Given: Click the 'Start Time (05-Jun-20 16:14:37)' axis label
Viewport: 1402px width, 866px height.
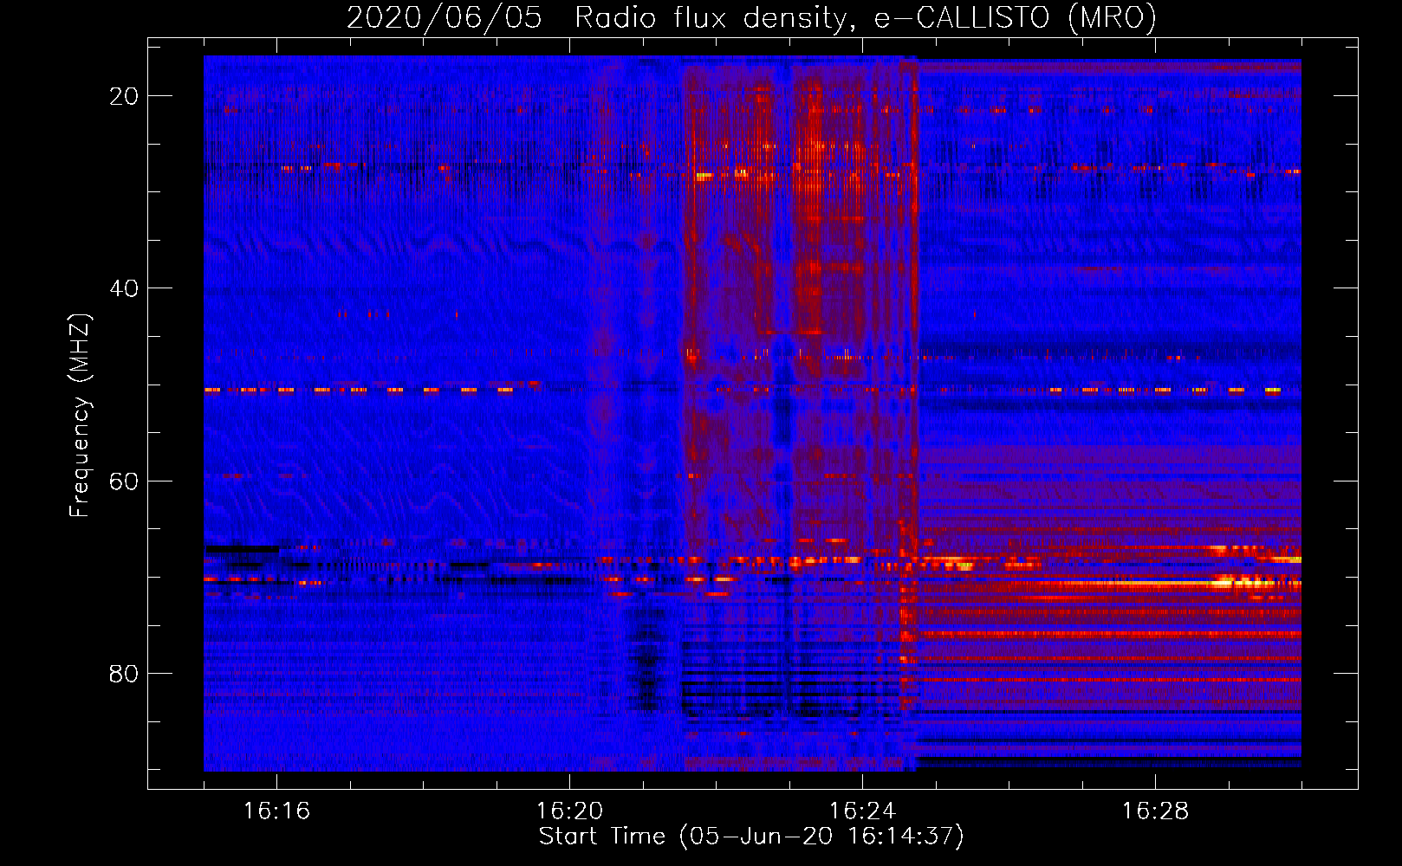Looking at the screenshot, I should (751, 837).
